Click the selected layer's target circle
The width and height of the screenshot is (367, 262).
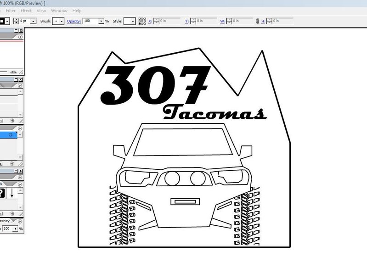[x=11, y=135]
